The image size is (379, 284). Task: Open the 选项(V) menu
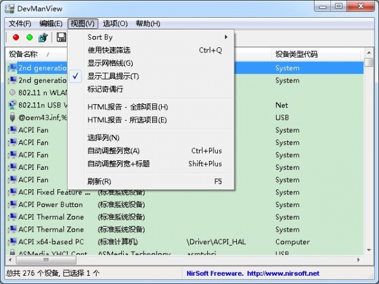(x=115, y=23)
